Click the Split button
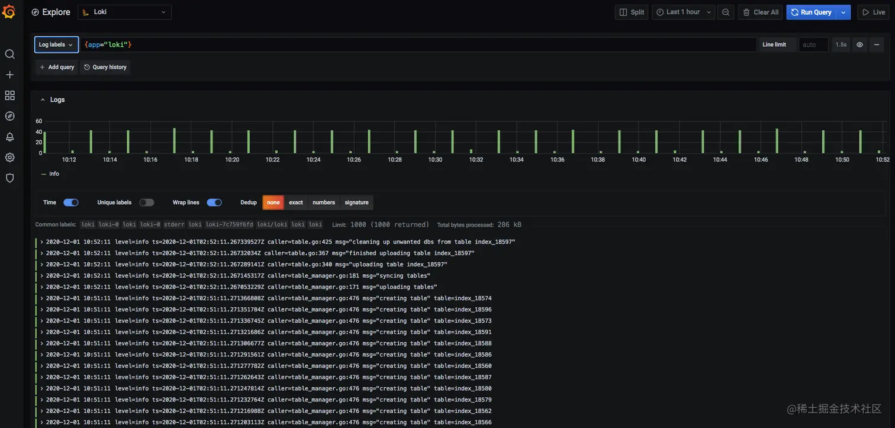This screenshot has width=895, height=428. coord(632,12)
